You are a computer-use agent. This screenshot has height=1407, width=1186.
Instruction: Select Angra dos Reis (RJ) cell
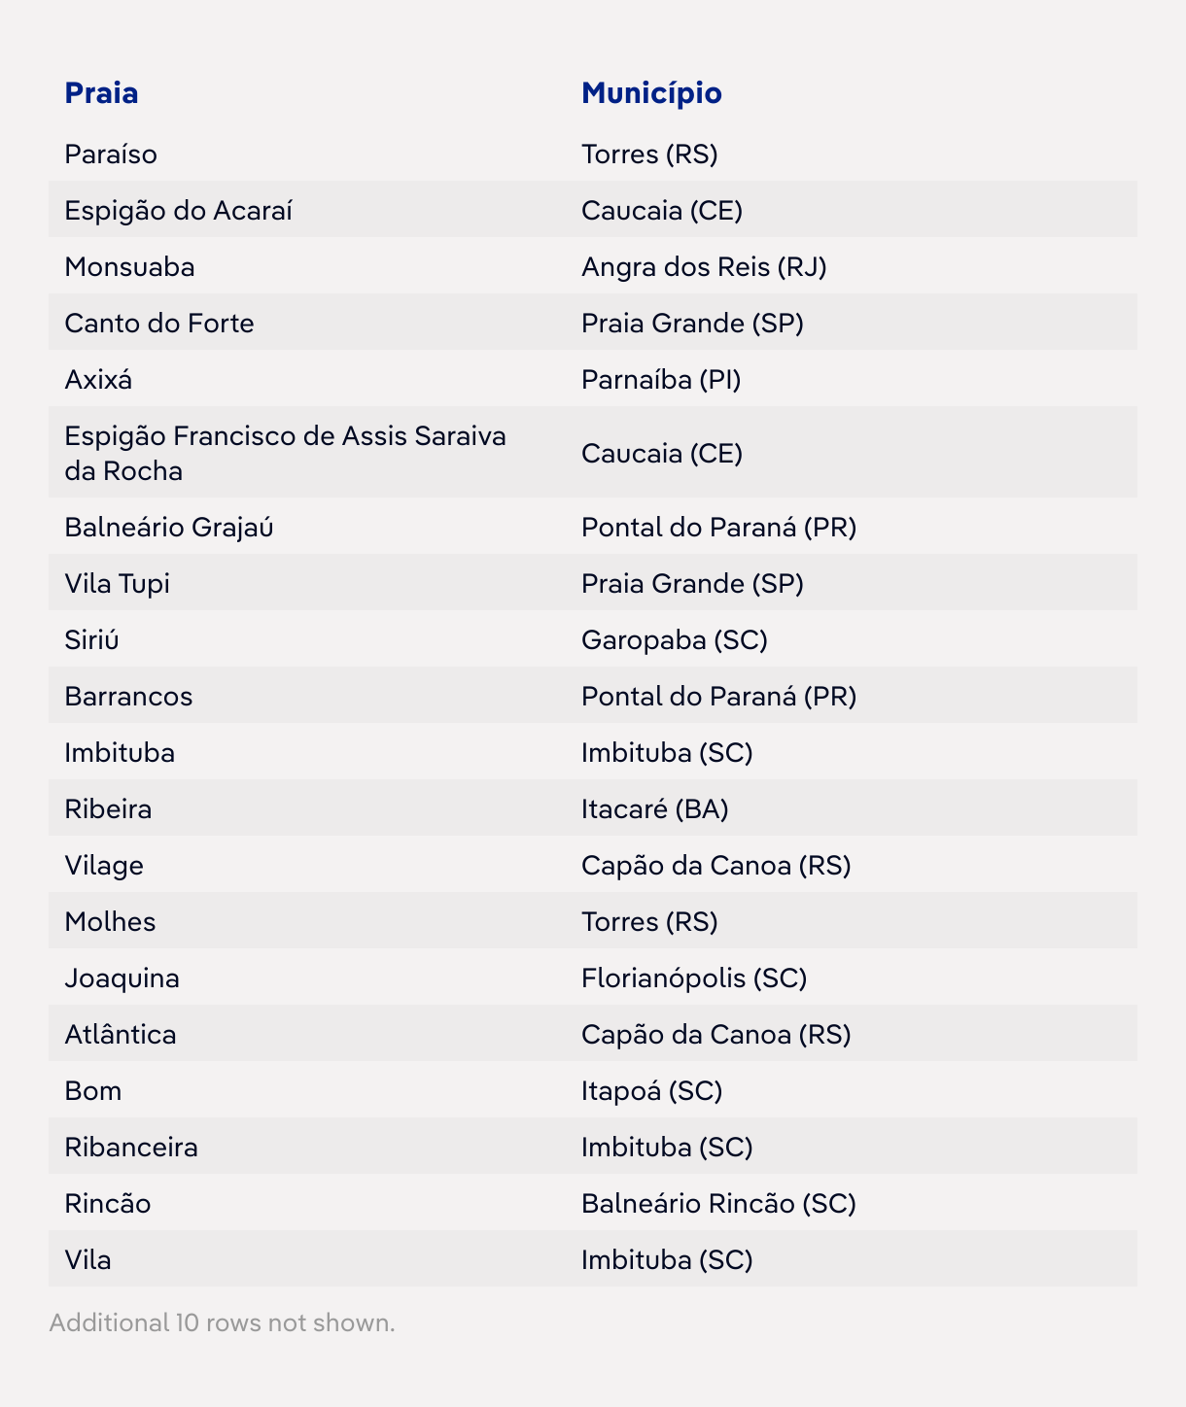pyautogui.click(x=704, y=267)
